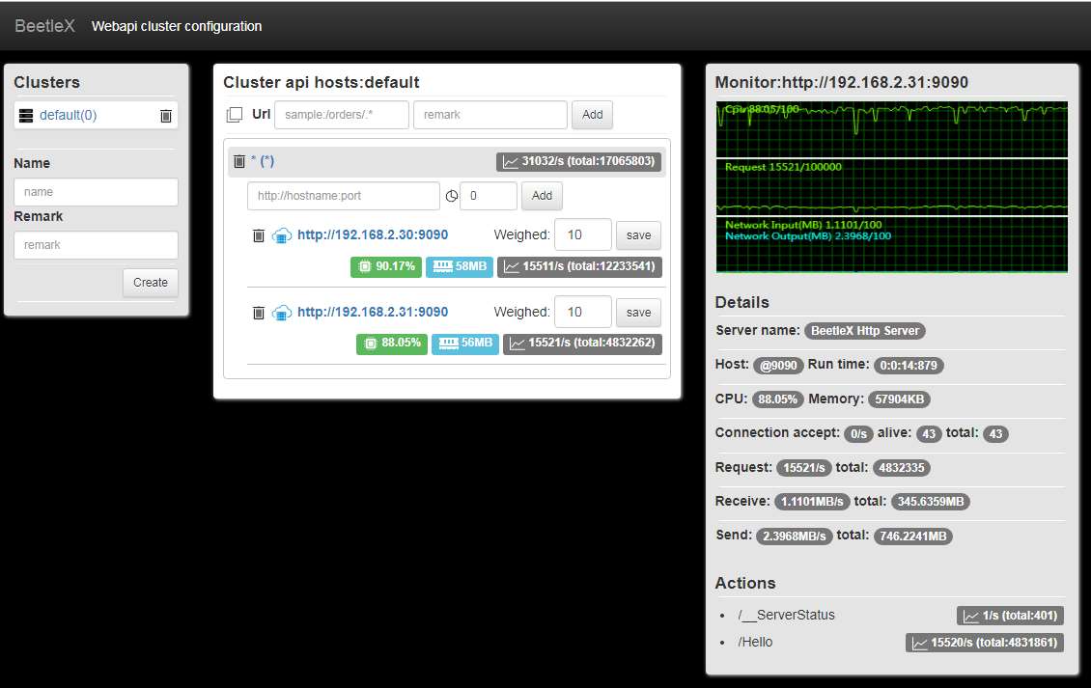Click the 58MB memory badge
The image size is (1091, 688).
pos(460,266)
